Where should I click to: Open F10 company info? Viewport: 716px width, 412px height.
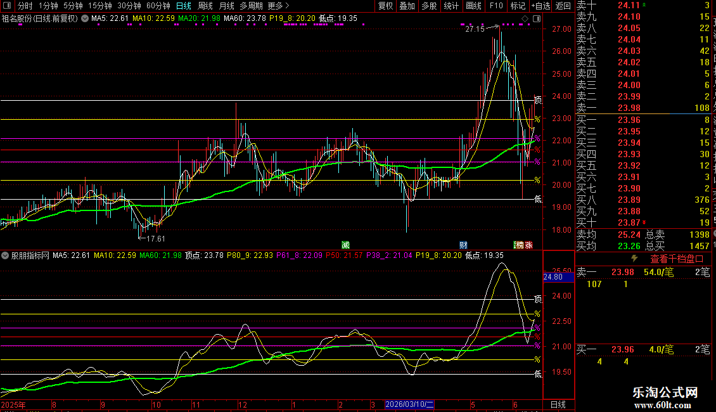click(496, 6)
